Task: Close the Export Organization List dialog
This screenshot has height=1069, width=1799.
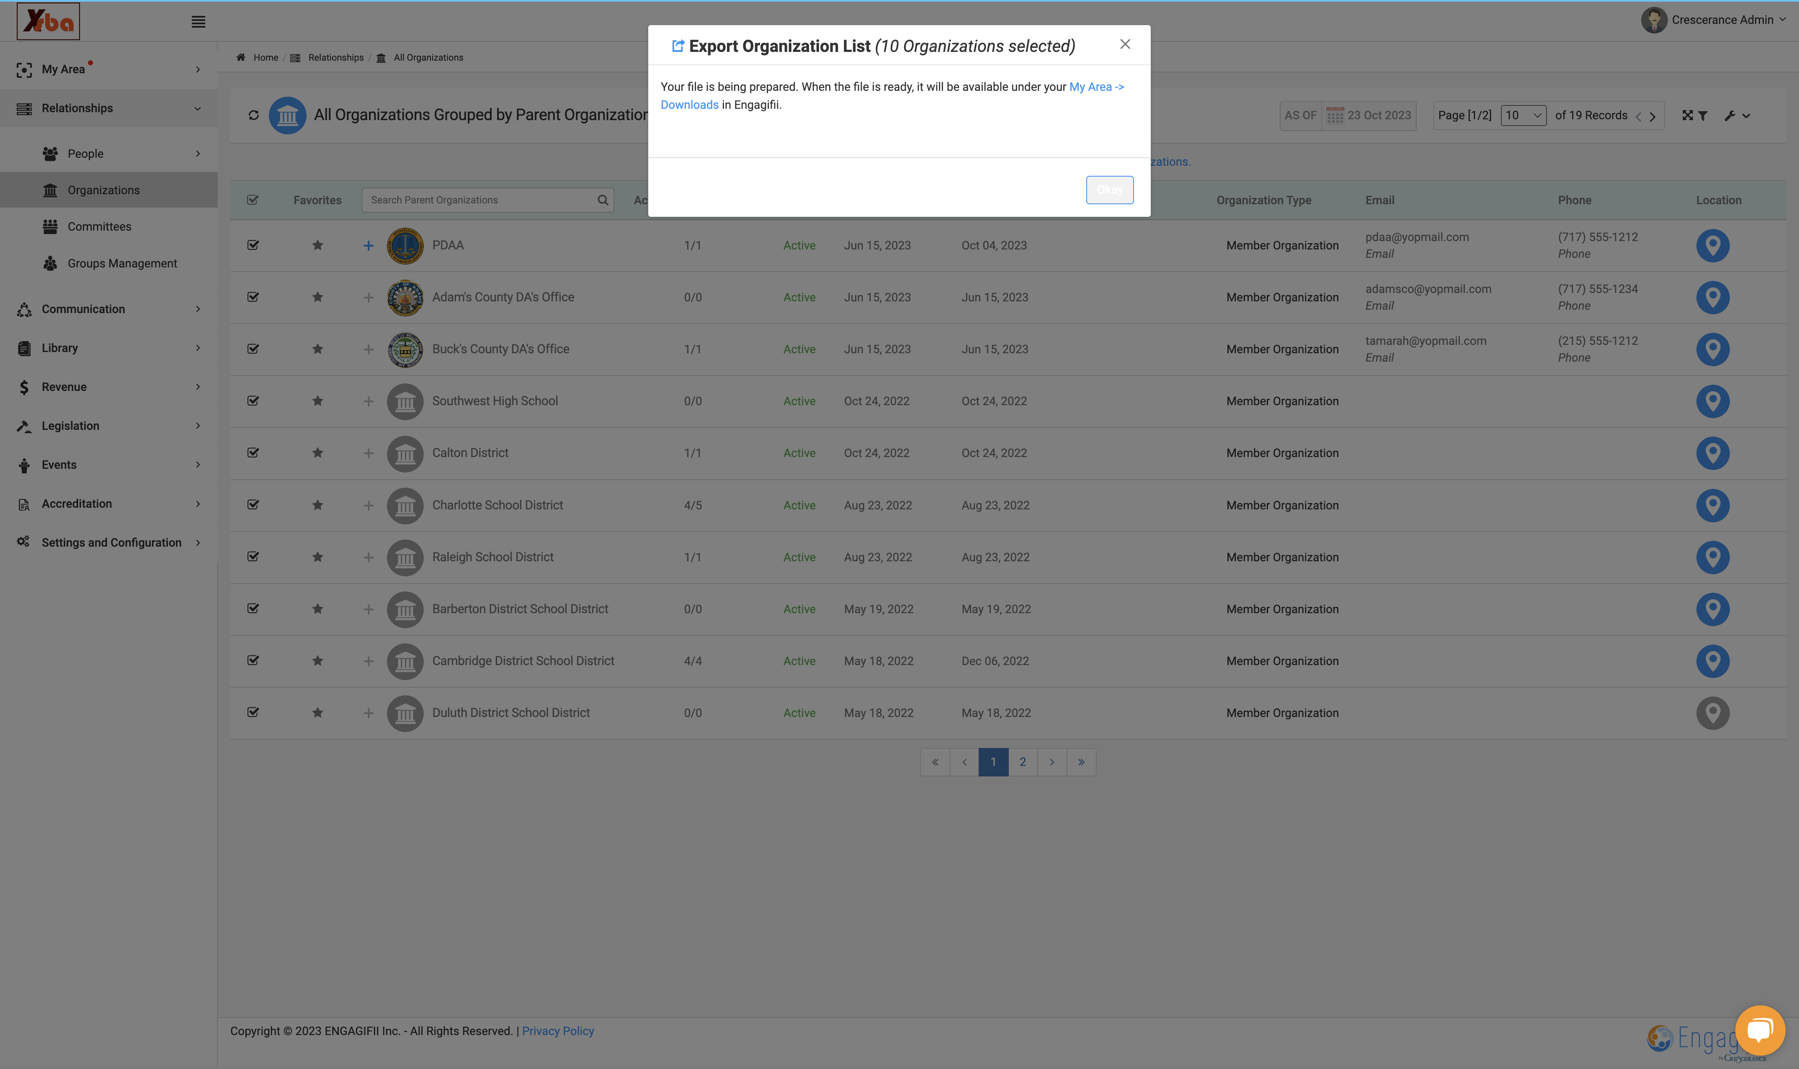Action: tap(1125, 45)
